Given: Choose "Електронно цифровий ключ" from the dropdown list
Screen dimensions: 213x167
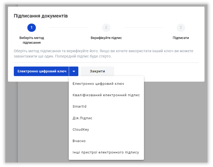Looking at the screenshot, I should click(x=99, y=84).
